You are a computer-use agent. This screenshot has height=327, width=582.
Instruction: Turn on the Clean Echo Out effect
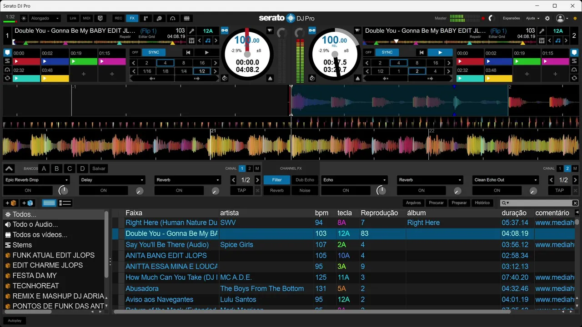pos(497,191)
